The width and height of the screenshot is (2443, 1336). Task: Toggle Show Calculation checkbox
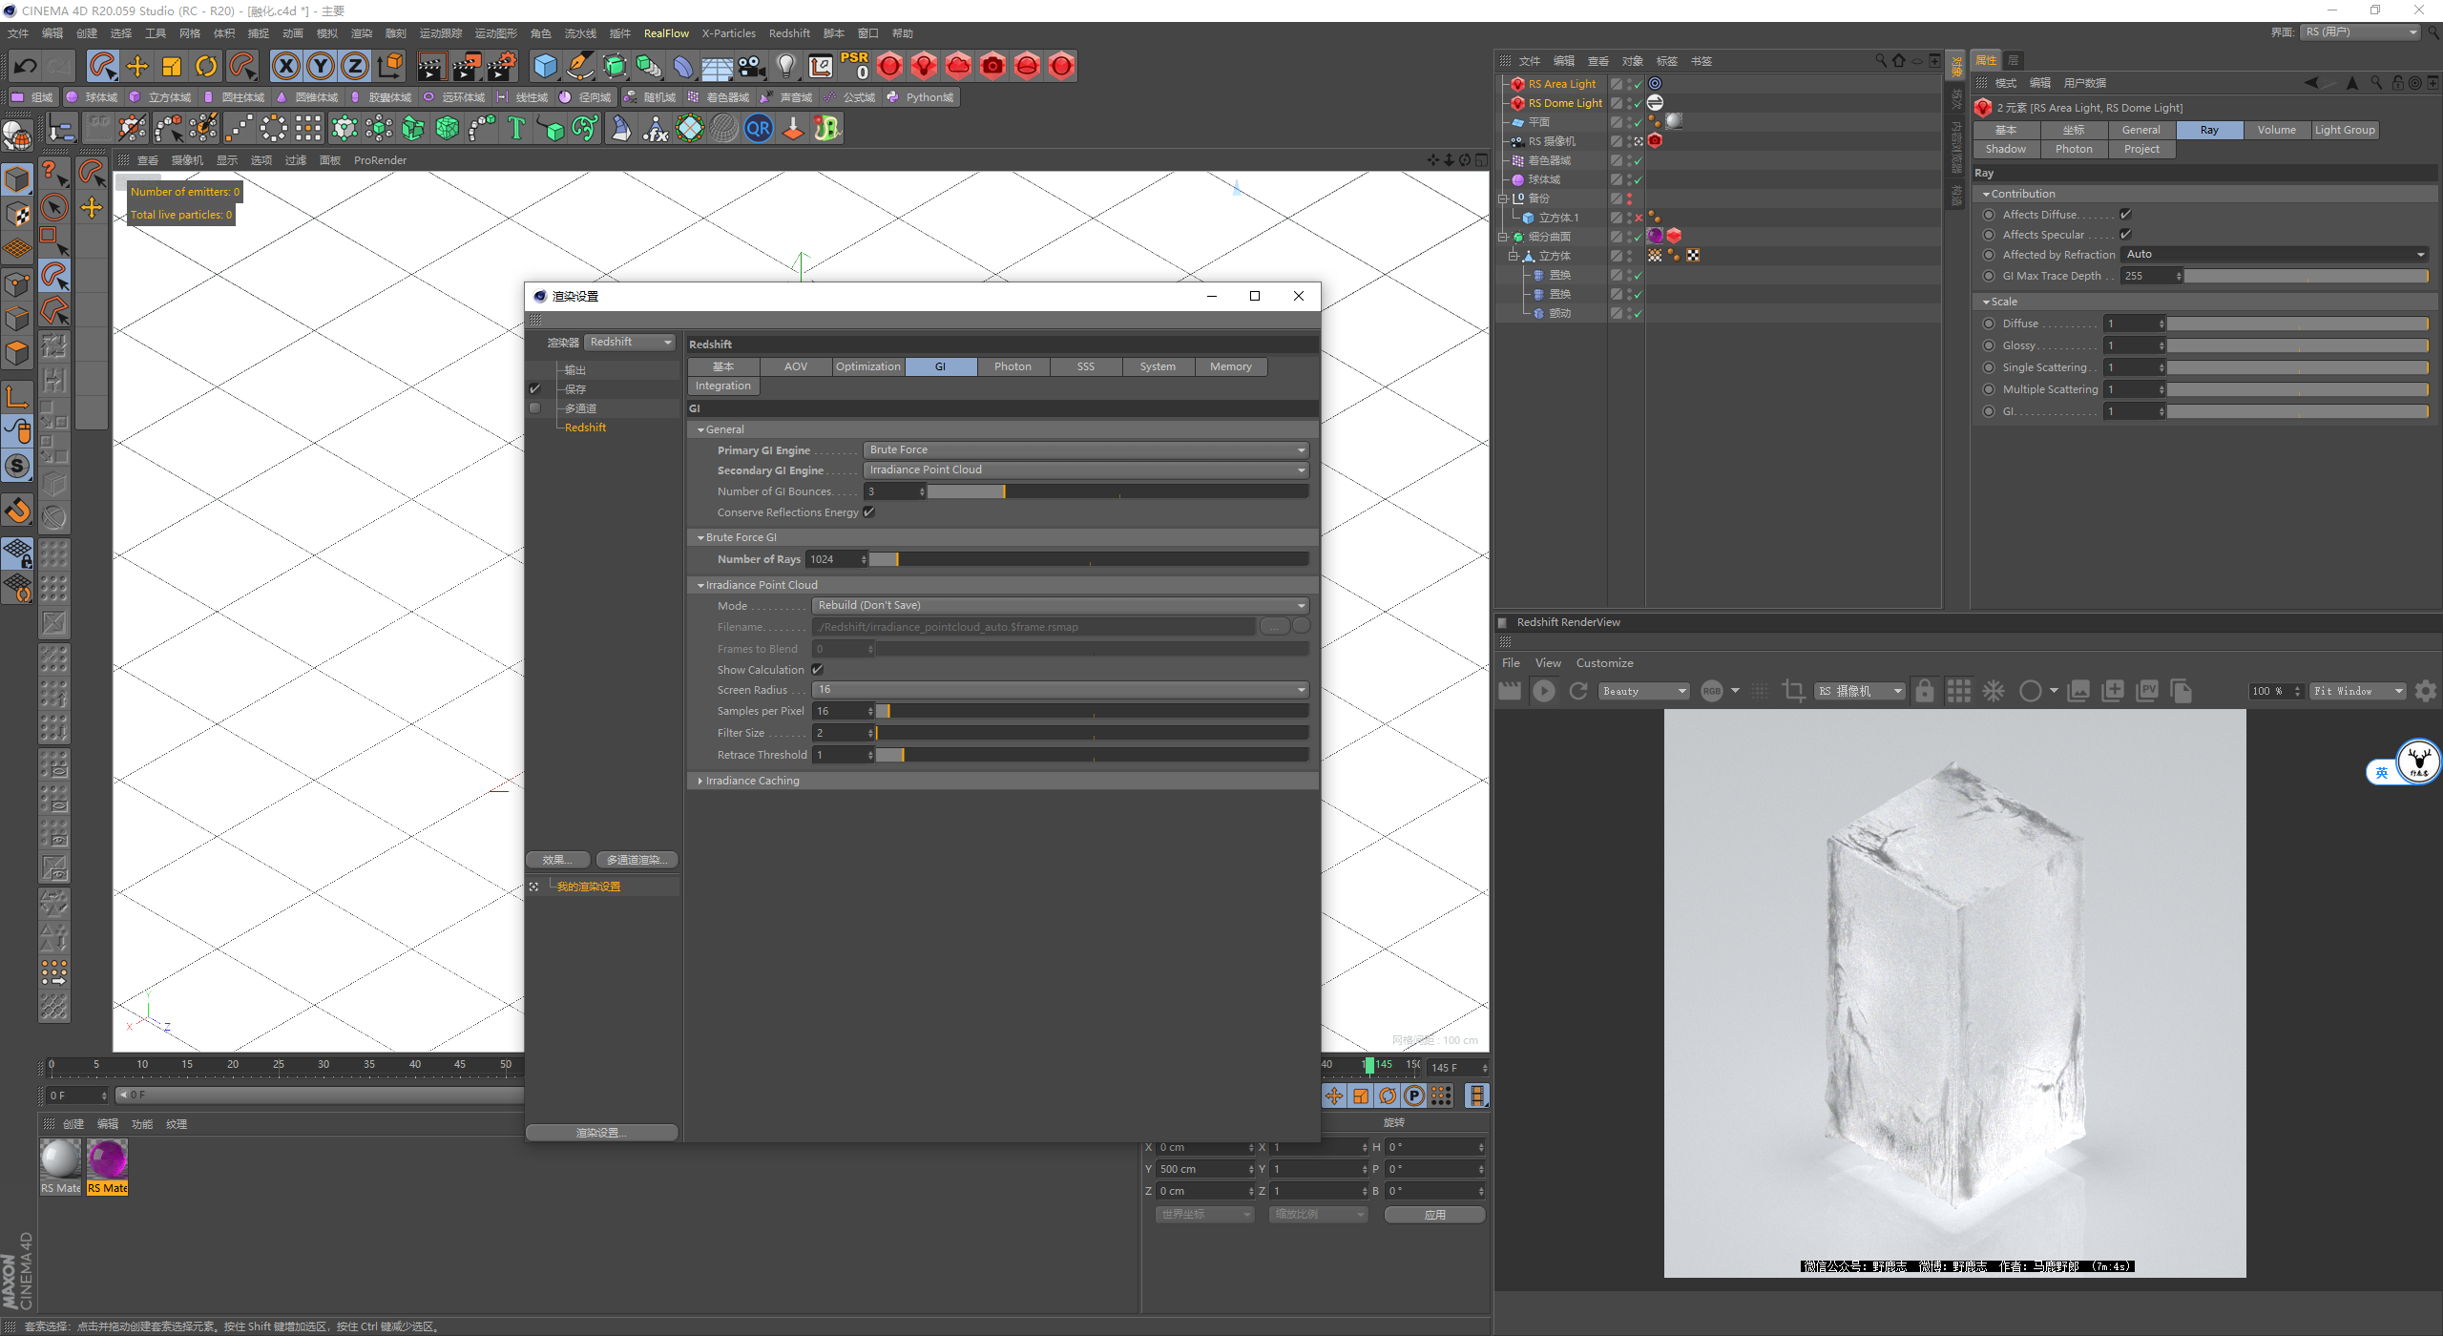click(x=818, y=670)
